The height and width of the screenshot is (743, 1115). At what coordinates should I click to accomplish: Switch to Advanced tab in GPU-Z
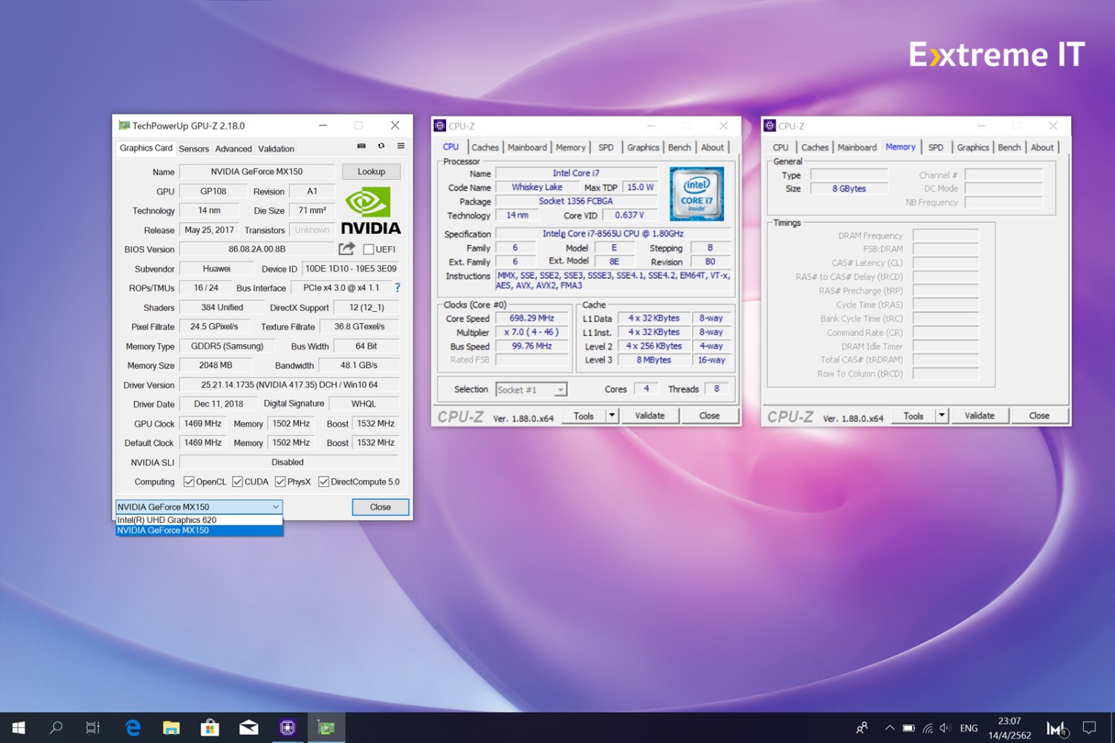233,149
